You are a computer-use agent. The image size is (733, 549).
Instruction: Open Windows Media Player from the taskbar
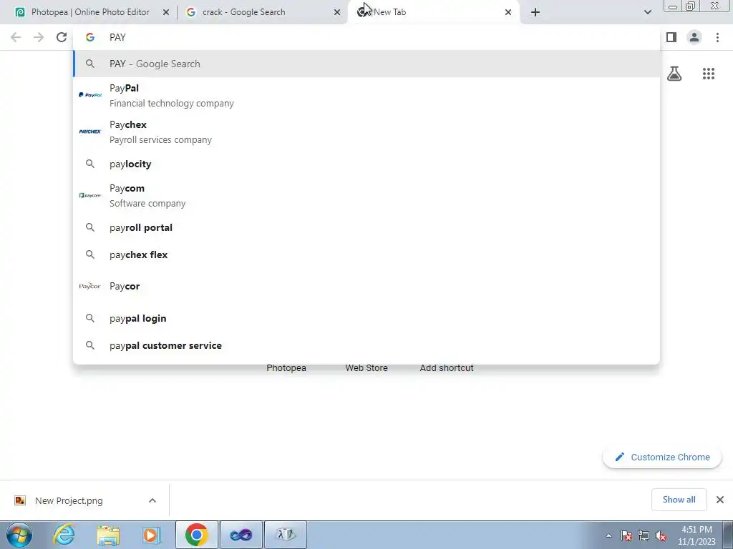[151, 535]
